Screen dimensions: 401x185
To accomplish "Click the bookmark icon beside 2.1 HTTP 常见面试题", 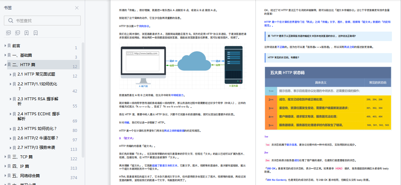I will [x=14, y=74].
